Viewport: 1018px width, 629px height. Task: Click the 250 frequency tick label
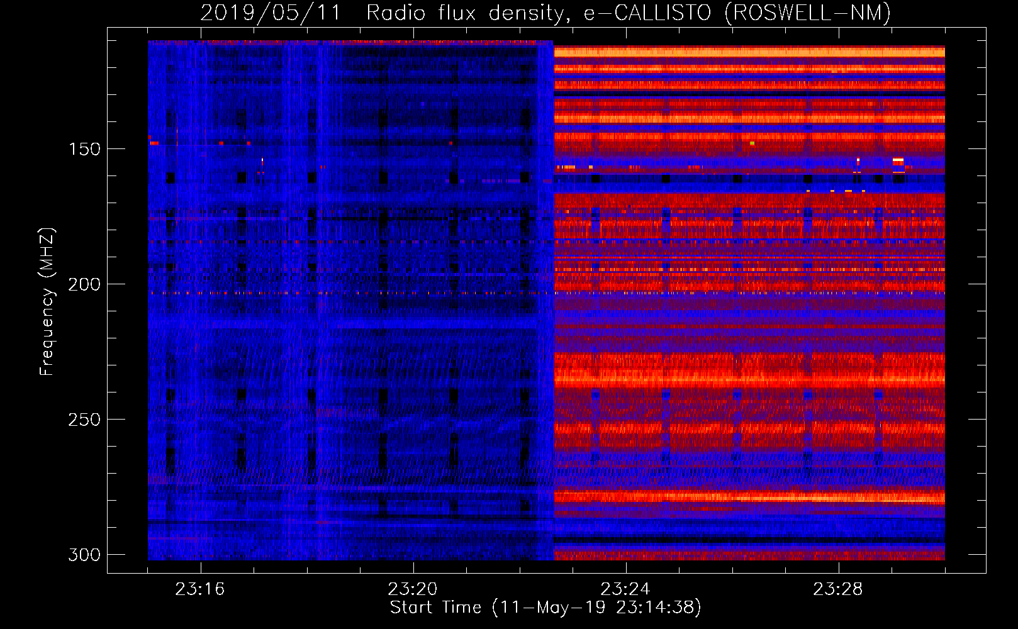(84, 420)
